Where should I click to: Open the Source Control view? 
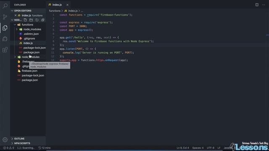(5, 17)
